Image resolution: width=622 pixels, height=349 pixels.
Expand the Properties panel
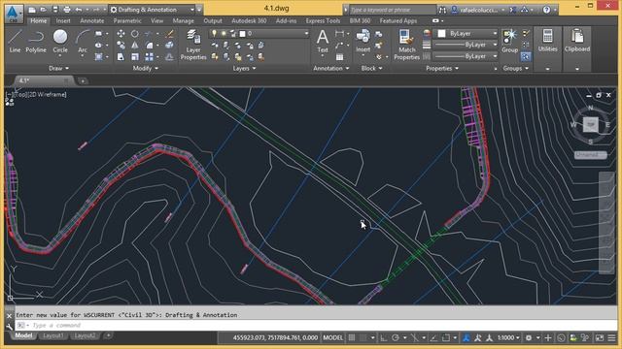[x=442, y=68]
